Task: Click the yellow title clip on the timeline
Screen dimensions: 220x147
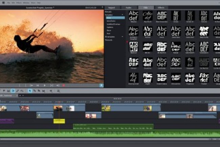Action: [x=59, y=121]
